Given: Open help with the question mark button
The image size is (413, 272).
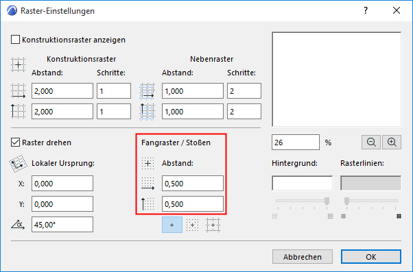Looking at the screenshot, I should 366,10.
